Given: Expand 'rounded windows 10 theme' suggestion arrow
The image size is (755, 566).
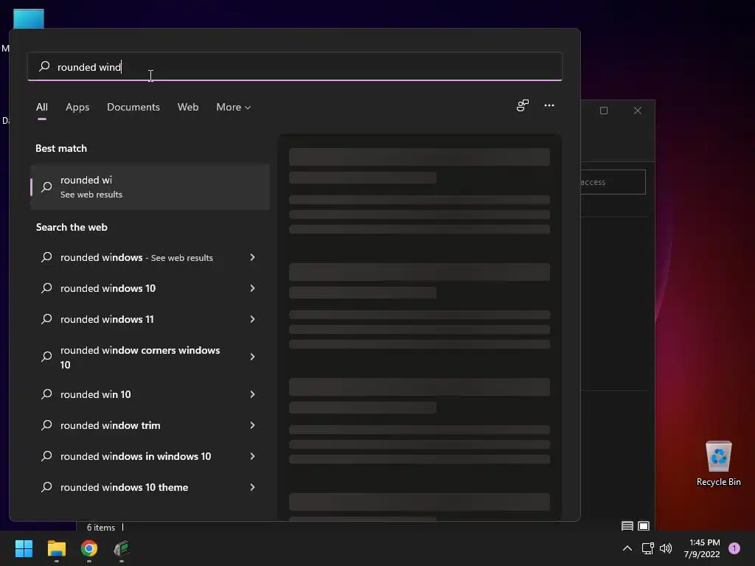Looking at the screenshot, I should coord(252,487).
